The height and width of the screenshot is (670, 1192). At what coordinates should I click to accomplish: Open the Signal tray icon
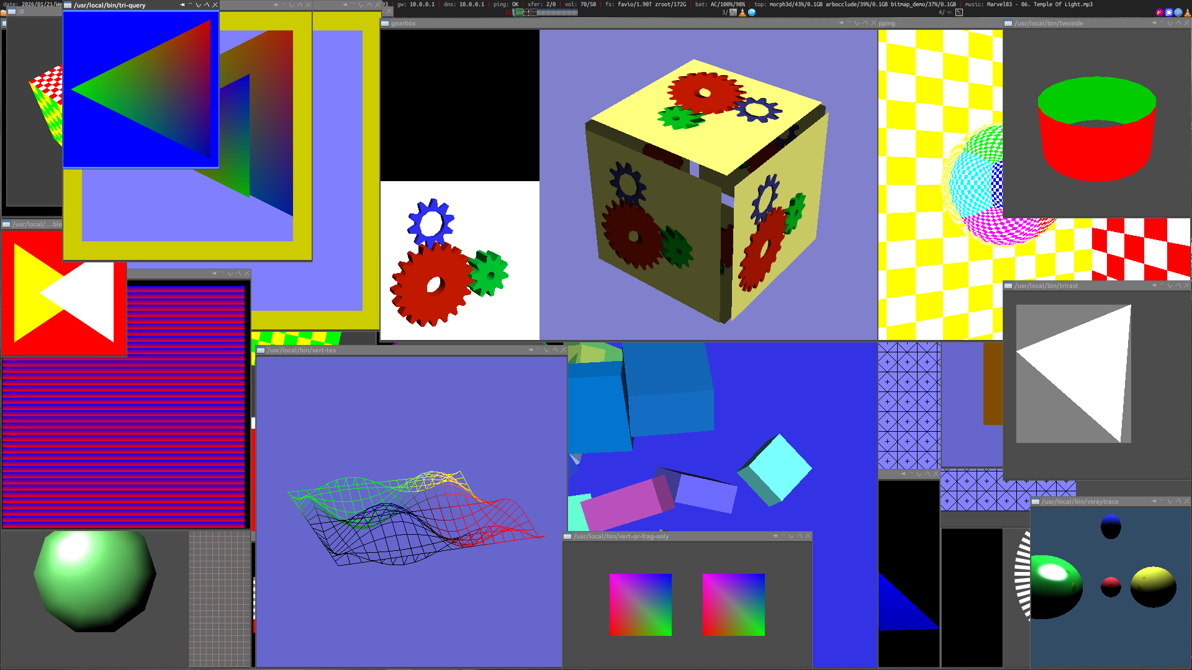point(1169,12)
